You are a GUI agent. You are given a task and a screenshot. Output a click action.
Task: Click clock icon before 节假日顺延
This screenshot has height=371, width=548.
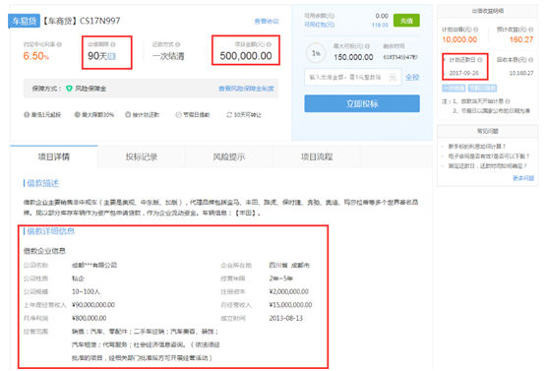178,115
